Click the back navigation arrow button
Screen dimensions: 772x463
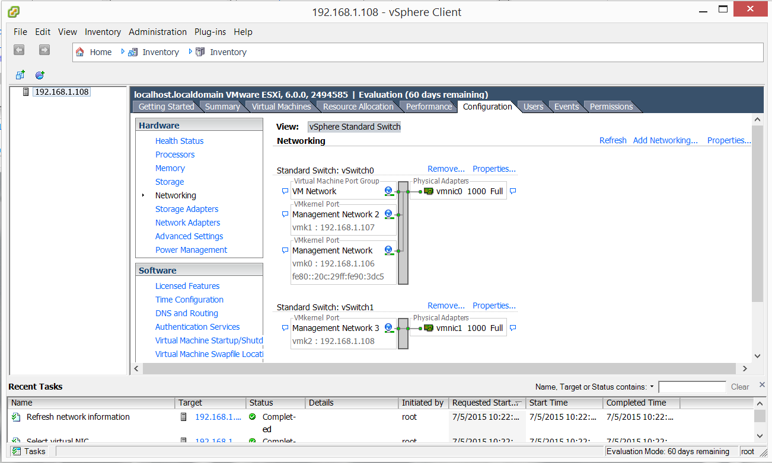(x=19, y=50)
